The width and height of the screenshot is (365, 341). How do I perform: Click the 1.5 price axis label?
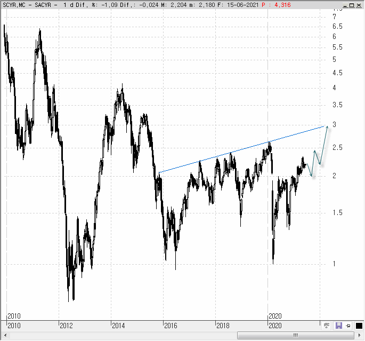[x=337, y=212]
